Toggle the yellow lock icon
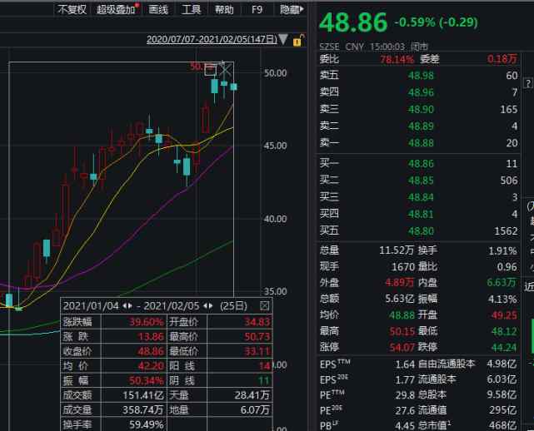 point(298,40)
